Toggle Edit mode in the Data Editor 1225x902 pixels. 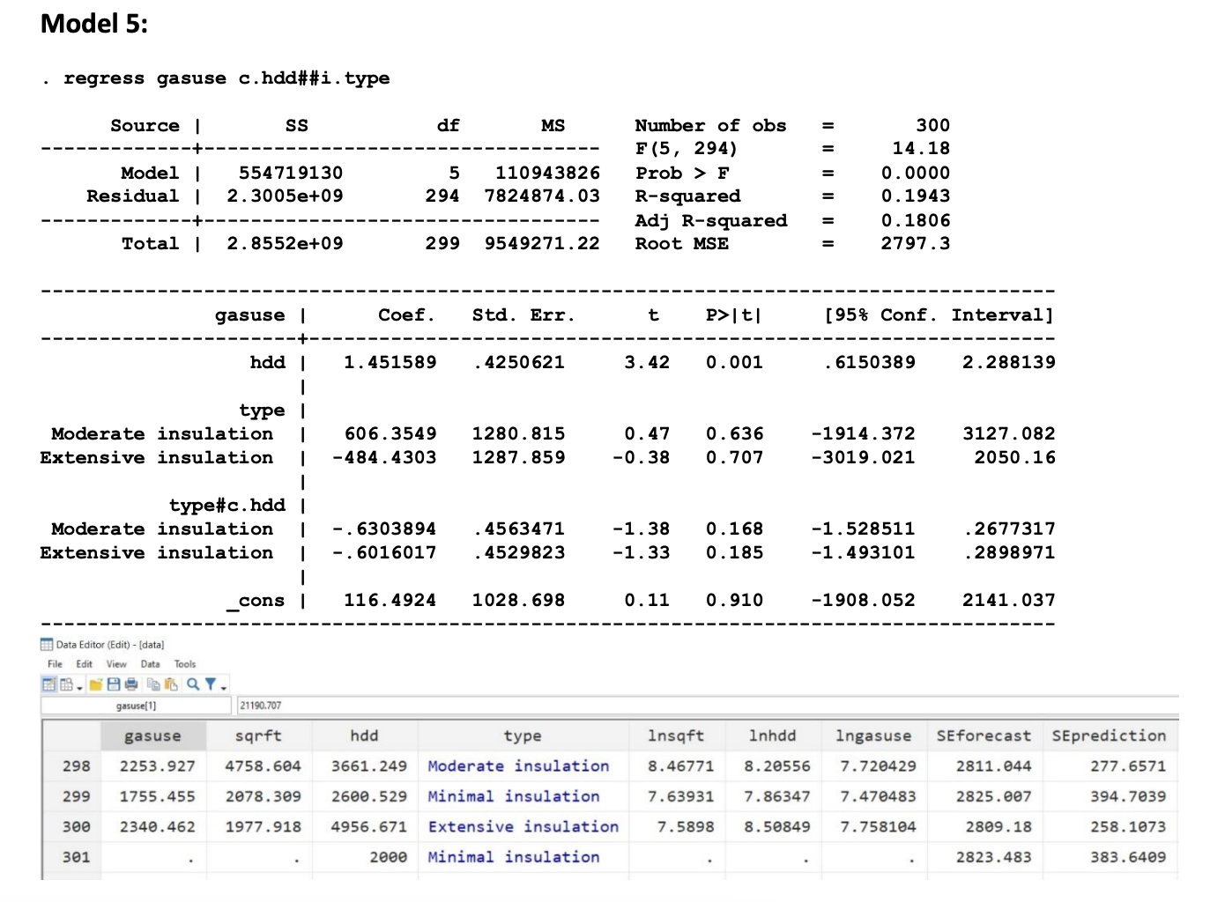pyautogui.click(x=51, y=684)
